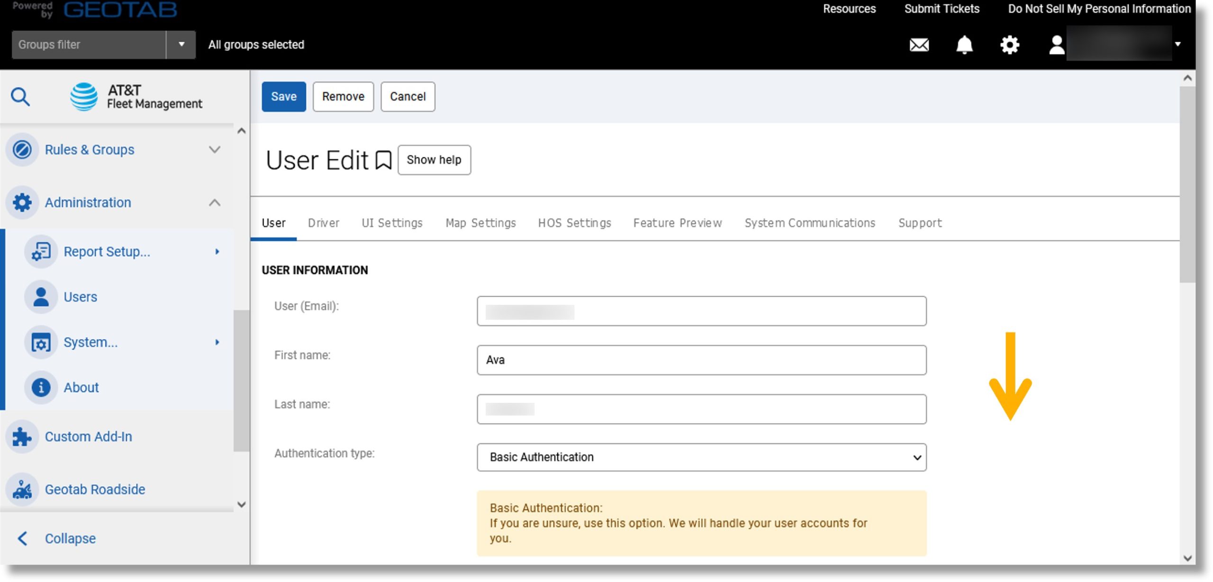Viewport: 1213px width, 582px height.
Task: Click the Show help button
Action: click(x=434, y=160)
